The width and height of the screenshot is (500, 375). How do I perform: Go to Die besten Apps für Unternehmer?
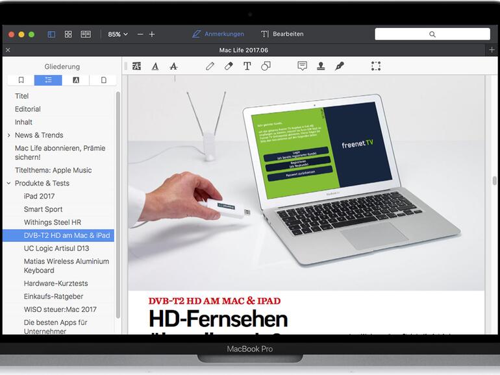pos(55,326)
